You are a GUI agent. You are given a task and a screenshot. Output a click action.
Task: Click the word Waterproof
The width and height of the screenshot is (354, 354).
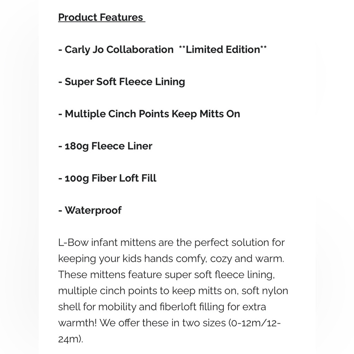[x=93, y=210]
